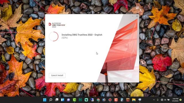Open the Windows Start menu
The image size is (184, 103).
tap(45, 100)
